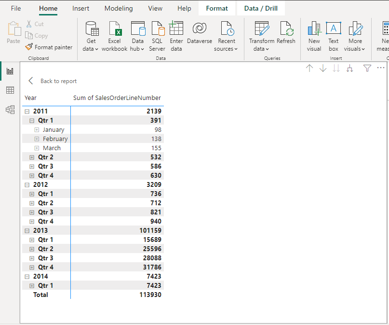Click the Dataverse icon
The image size is (389, 325).
point(200,28)
